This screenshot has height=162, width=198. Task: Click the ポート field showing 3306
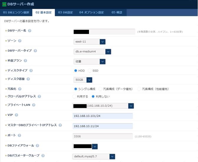click(x=103, y=136)
